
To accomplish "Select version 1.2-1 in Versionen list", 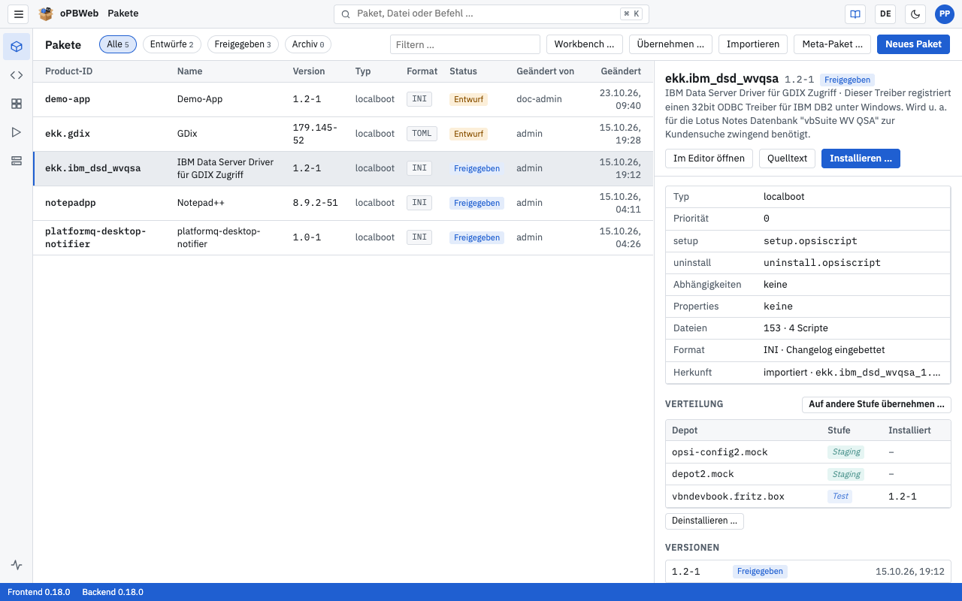I will click(808, 572).
